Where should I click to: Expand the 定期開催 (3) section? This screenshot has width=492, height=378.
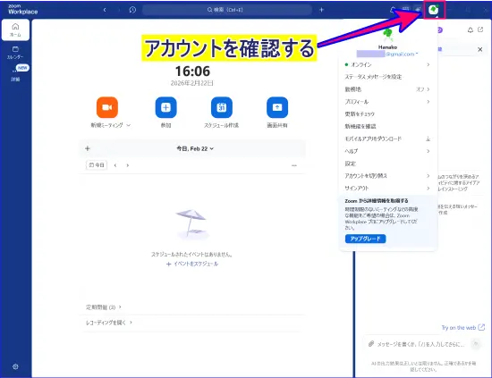click(104, 307)
